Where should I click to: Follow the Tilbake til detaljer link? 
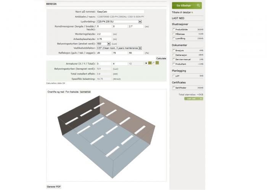(x=182, y=13)
